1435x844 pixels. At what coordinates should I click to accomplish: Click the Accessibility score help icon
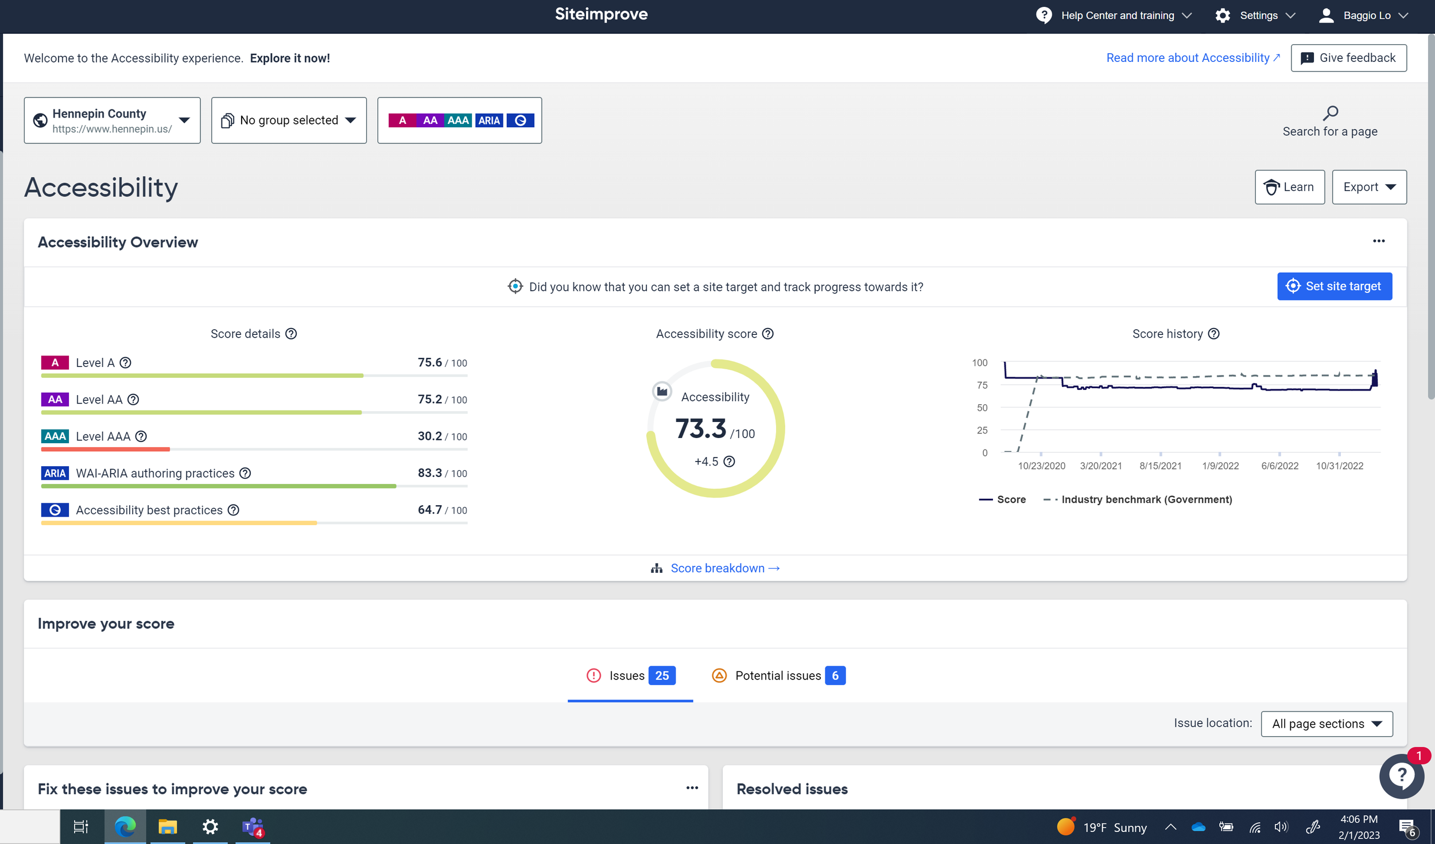pyautogui.click(x=767, y=334)
